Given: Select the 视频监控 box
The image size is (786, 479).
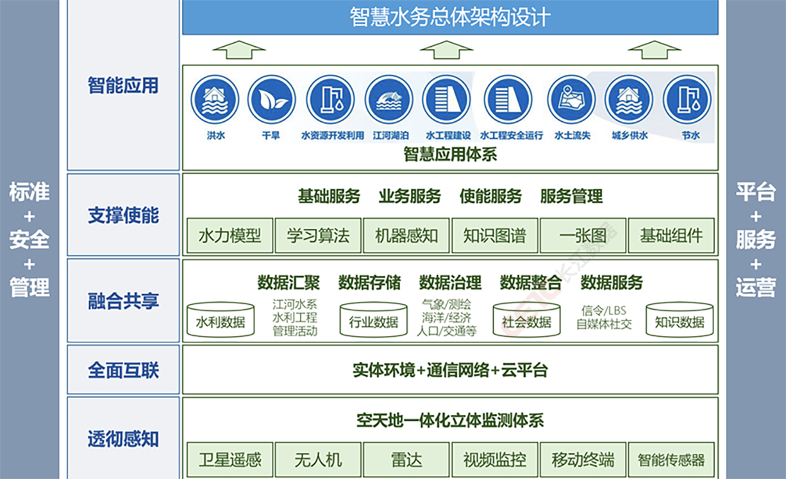Looking at the screenshot, I should pos(494,459).
